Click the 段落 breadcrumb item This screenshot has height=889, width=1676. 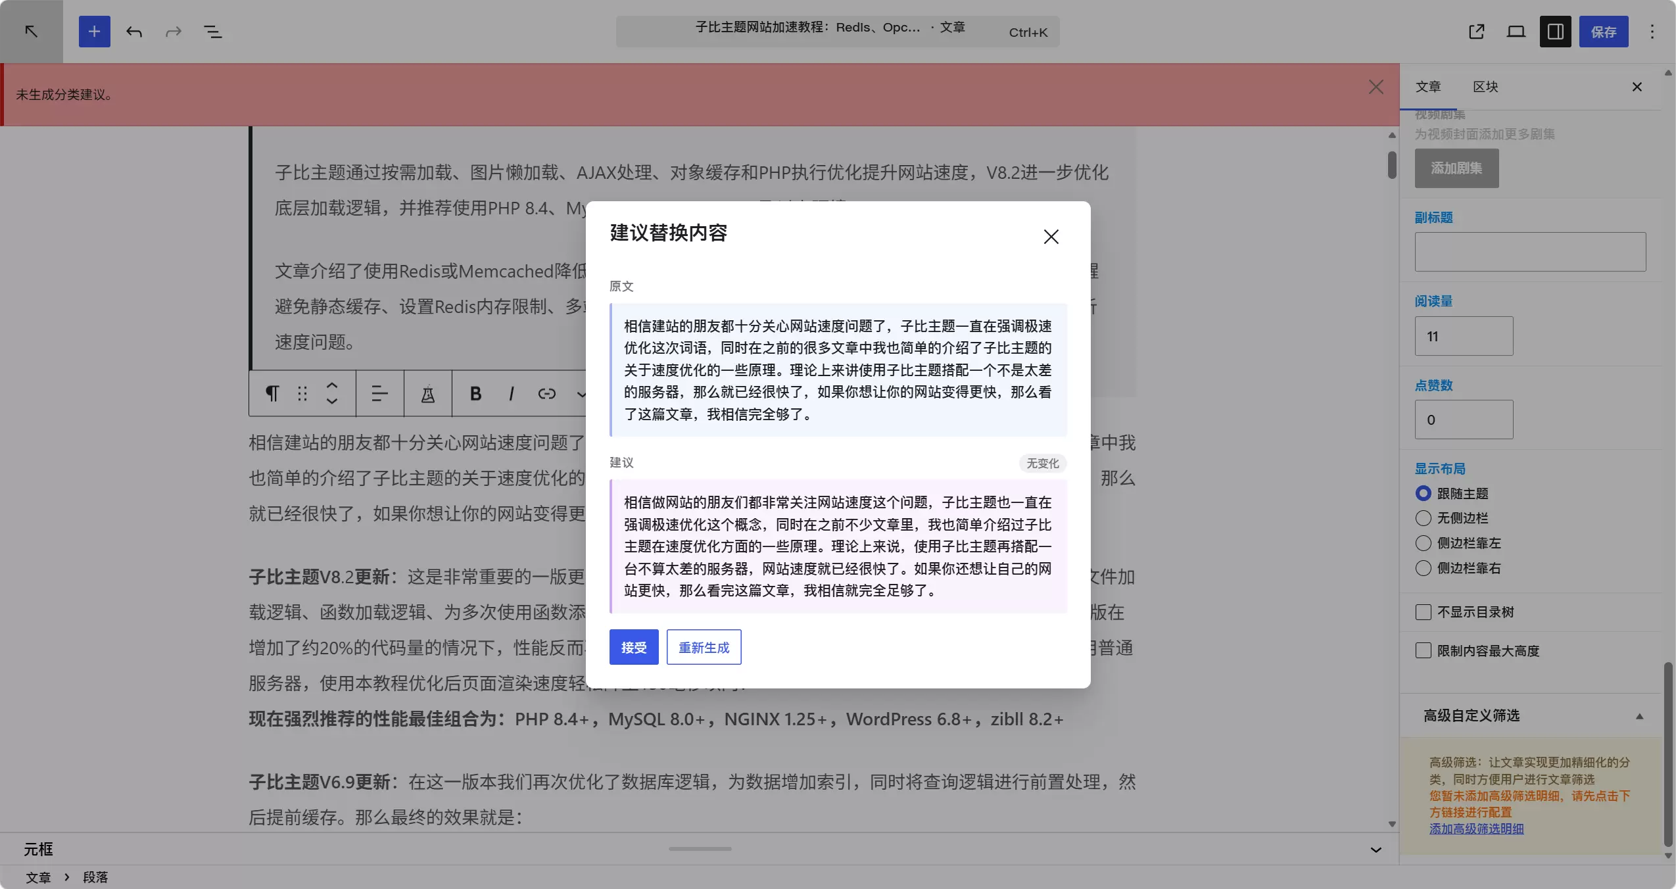95,877
